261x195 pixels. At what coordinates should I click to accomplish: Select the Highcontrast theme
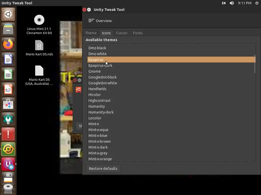(x=171, y=101)
